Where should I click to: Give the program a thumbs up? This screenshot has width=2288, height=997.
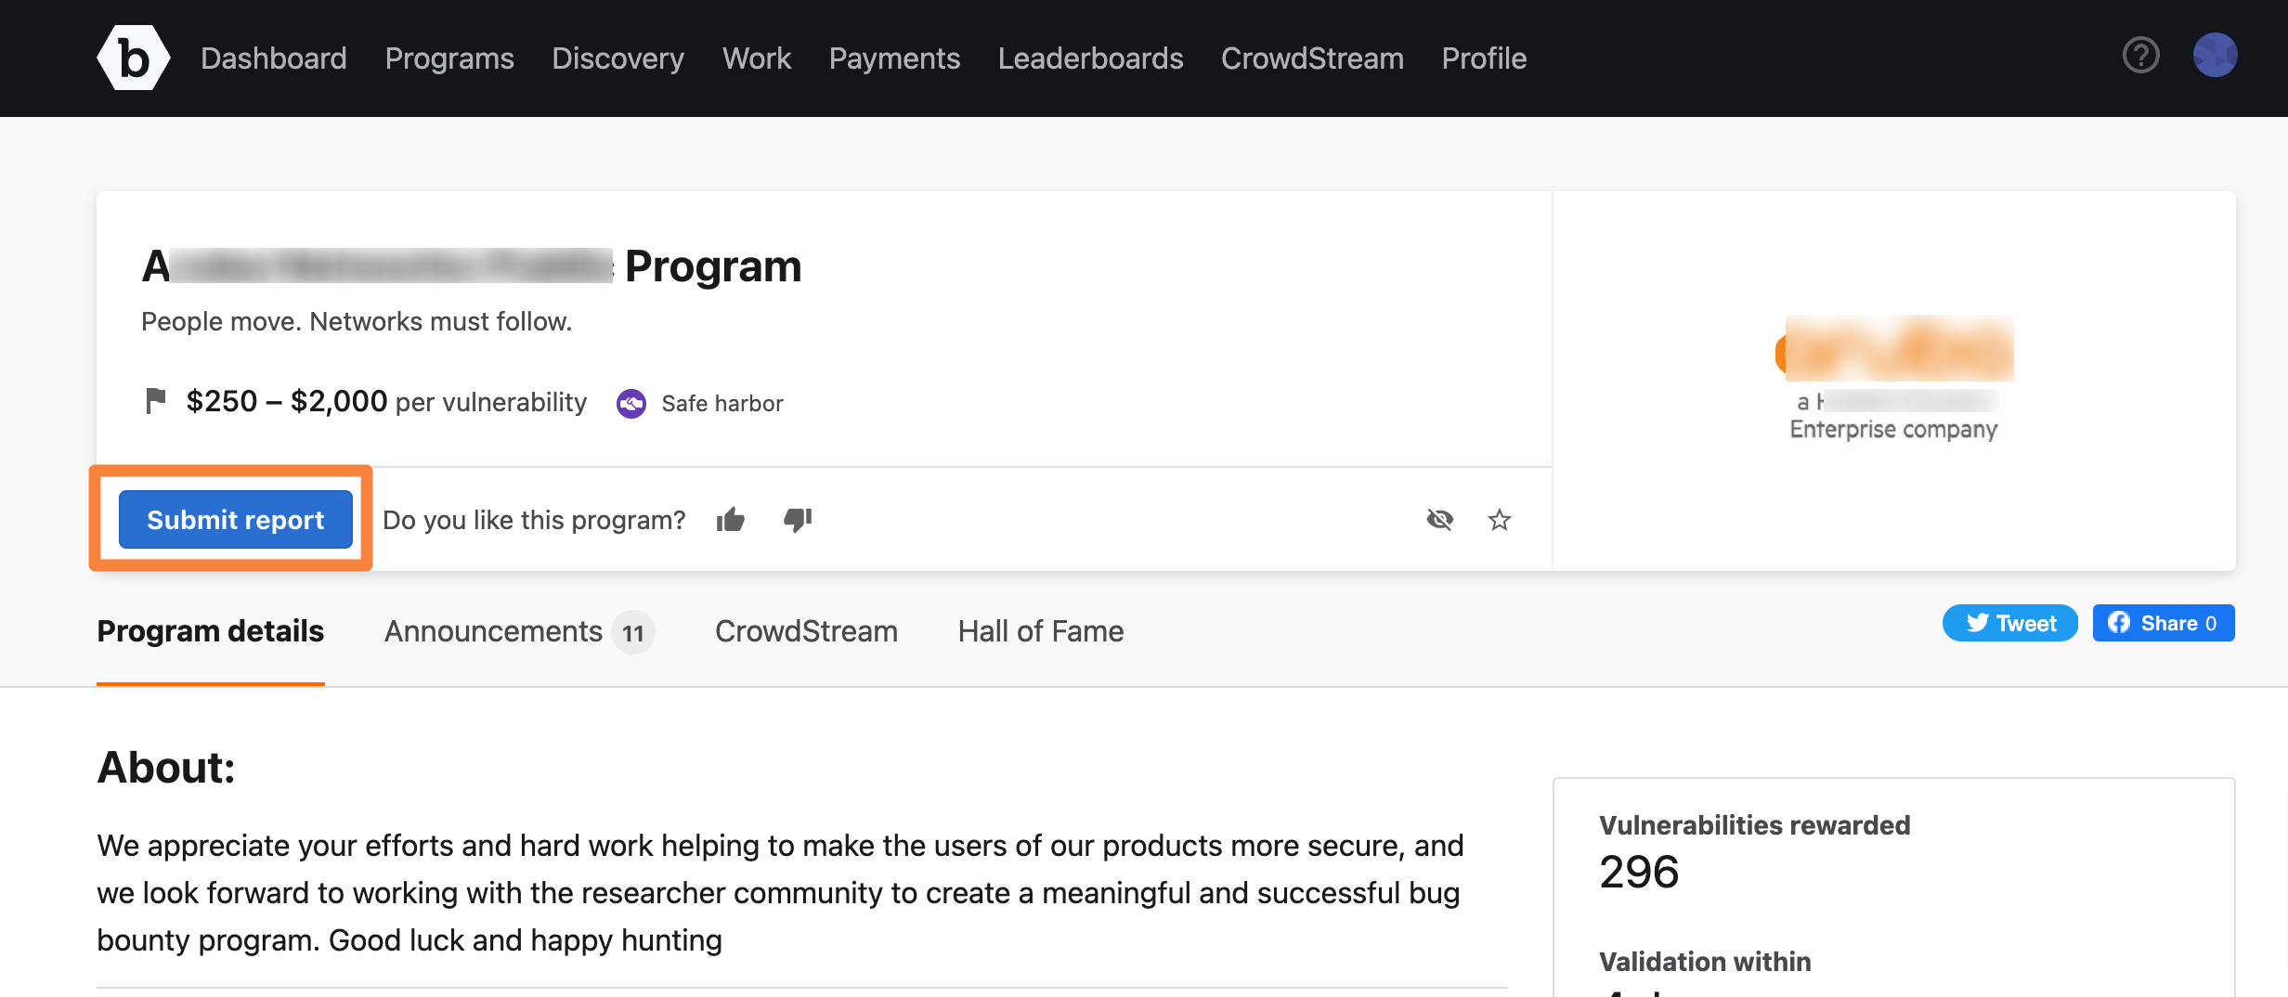click(x=731, y=519)
